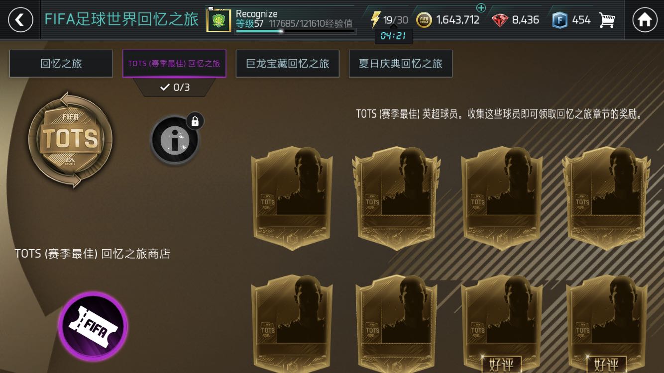Open the locked info icon
The width and height of the screenshot is (664, 373).
[175, 140]
